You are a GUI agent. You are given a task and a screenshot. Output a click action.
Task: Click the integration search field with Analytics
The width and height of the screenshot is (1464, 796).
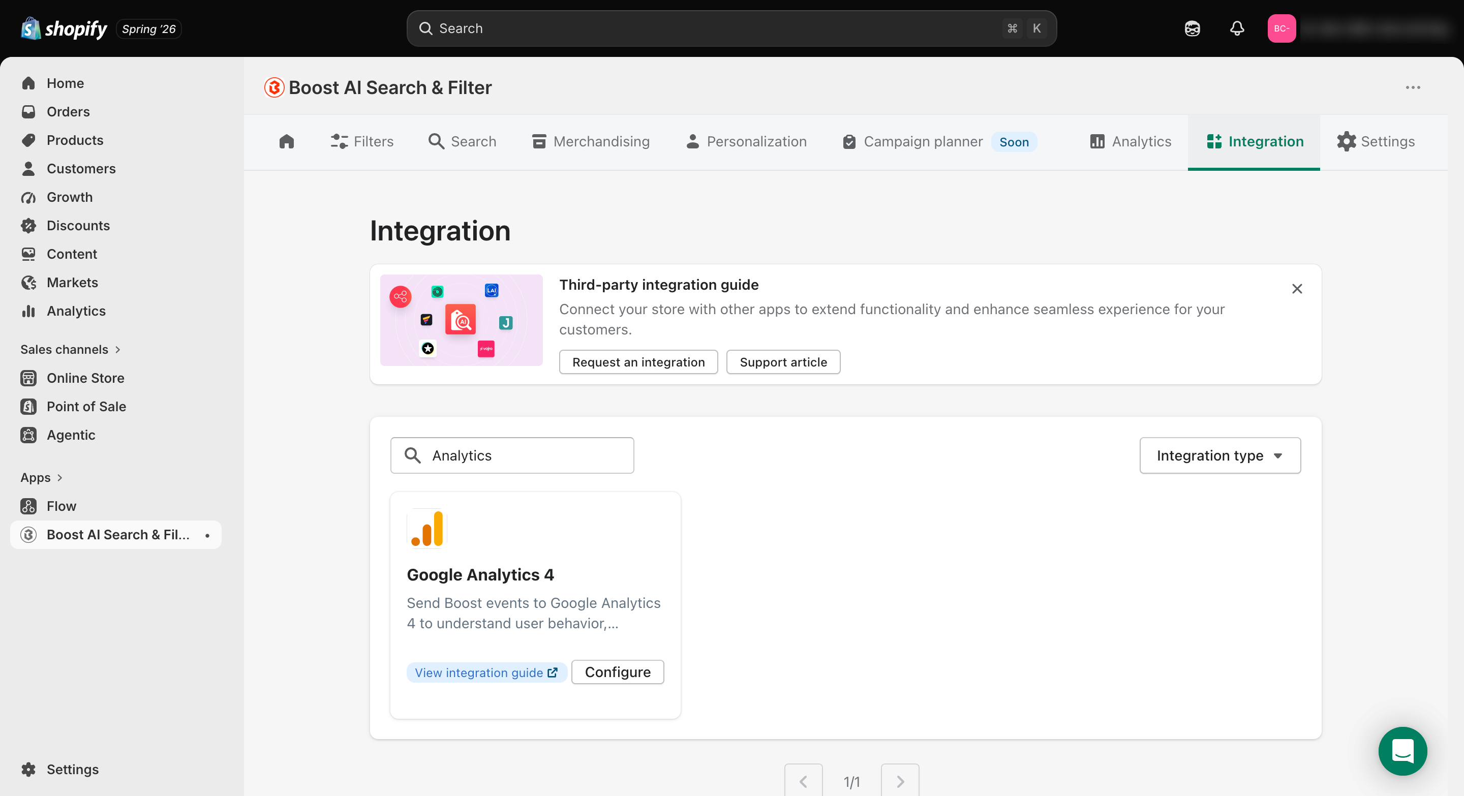click(x=512, y=455)
